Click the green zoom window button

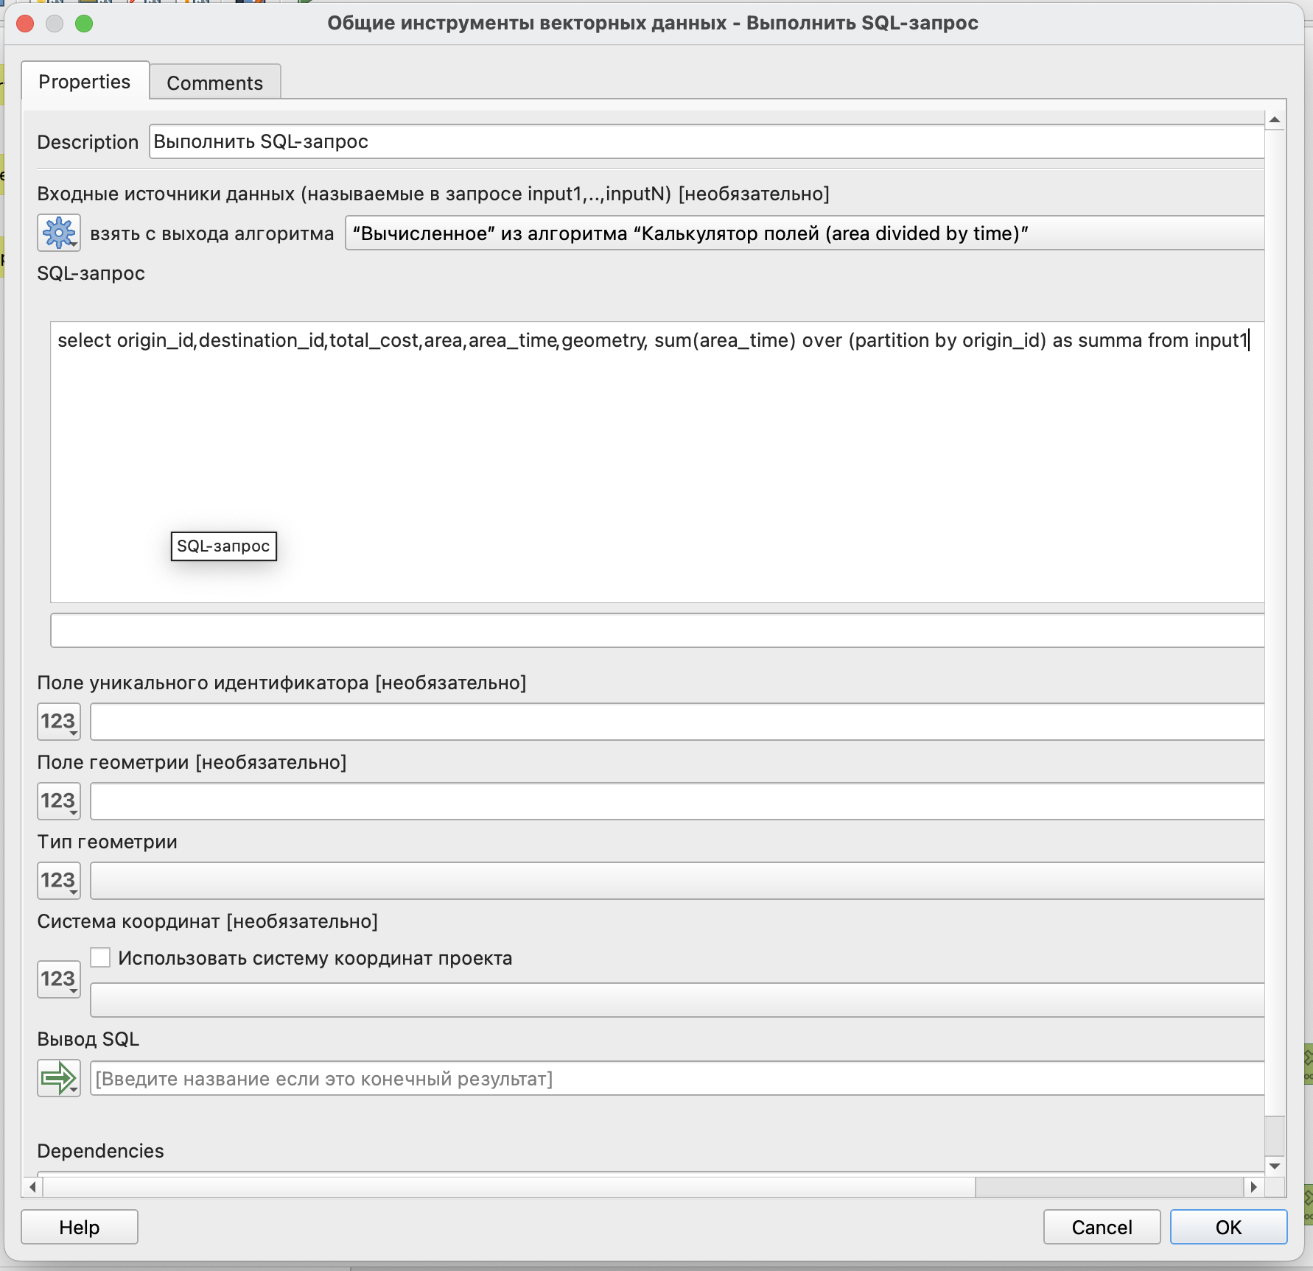[85, 24]
